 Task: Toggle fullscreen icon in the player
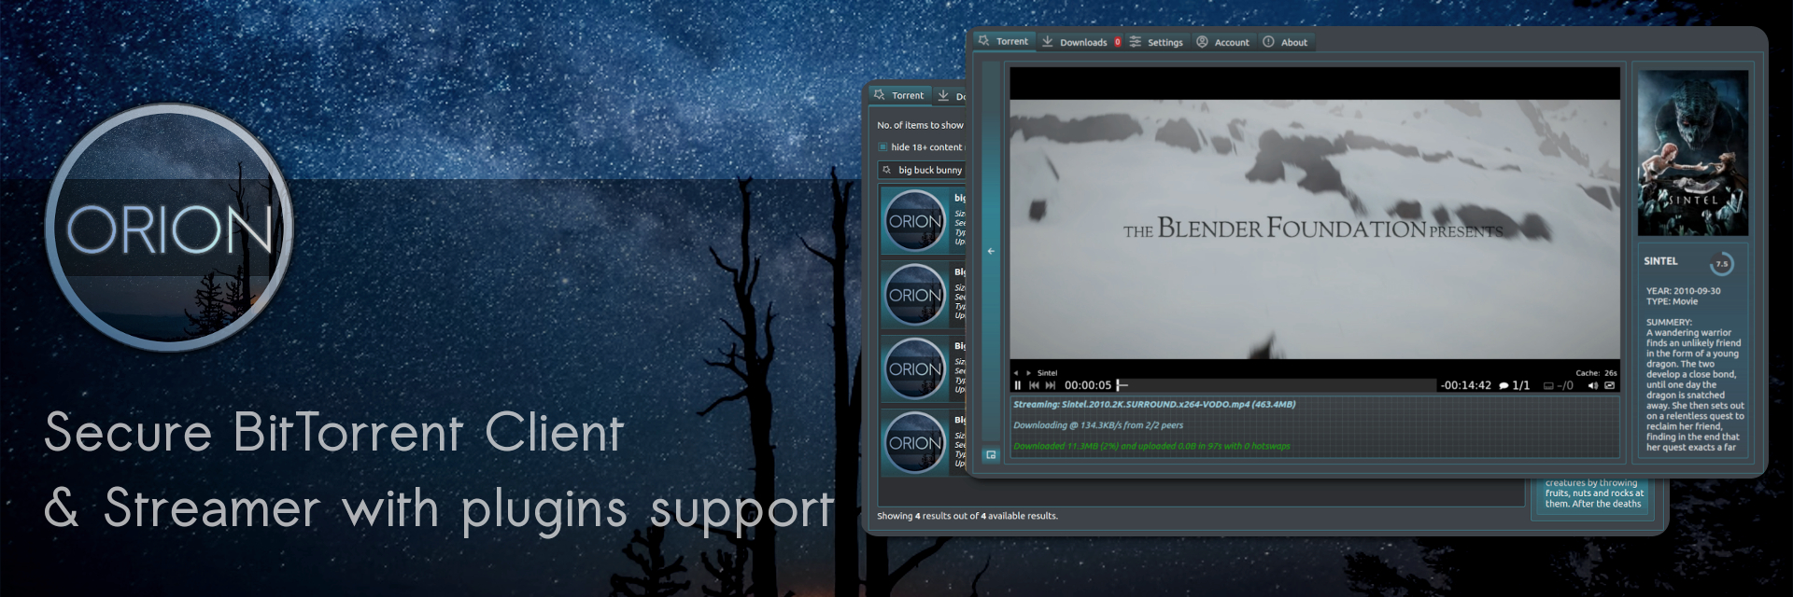coord(1610,385)
